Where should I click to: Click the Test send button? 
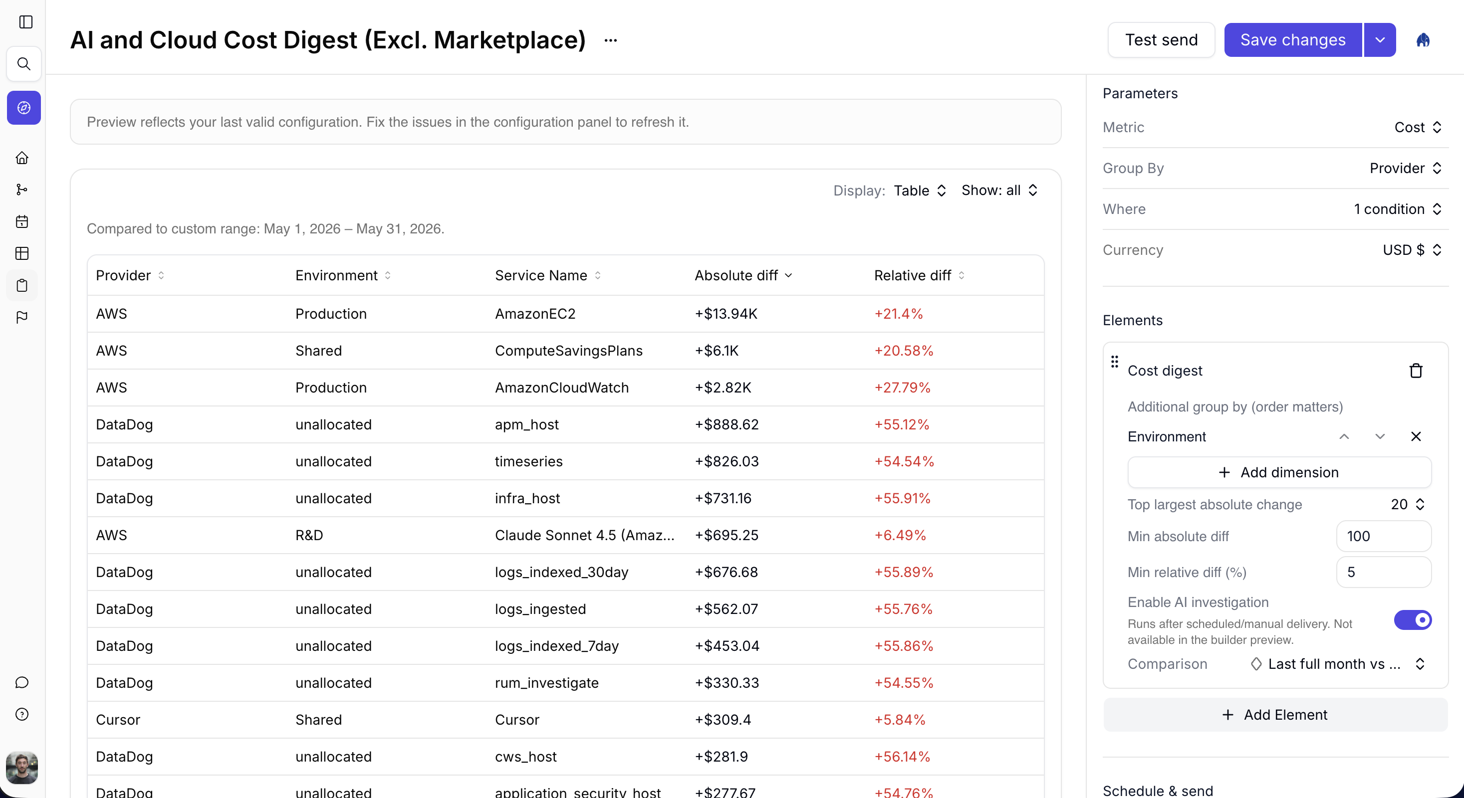coord(1161,40)
